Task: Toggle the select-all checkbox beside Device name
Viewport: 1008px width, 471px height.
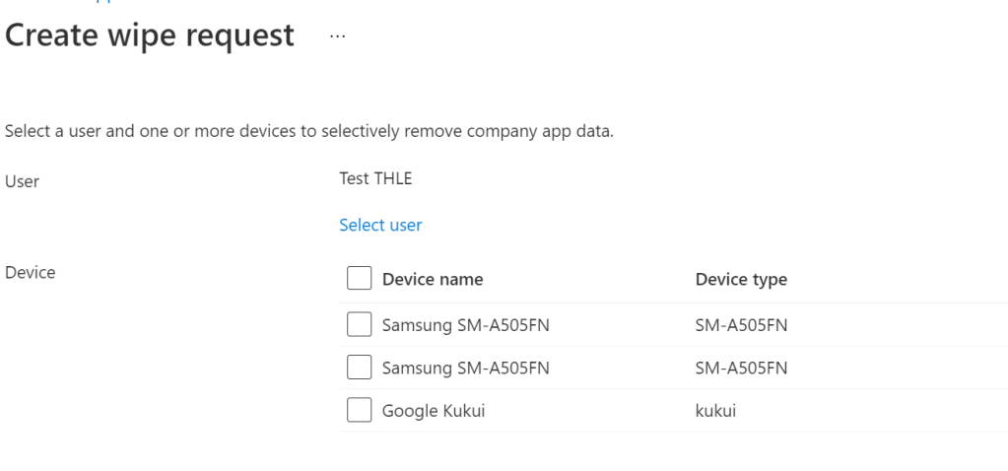Action: (359, 279)
